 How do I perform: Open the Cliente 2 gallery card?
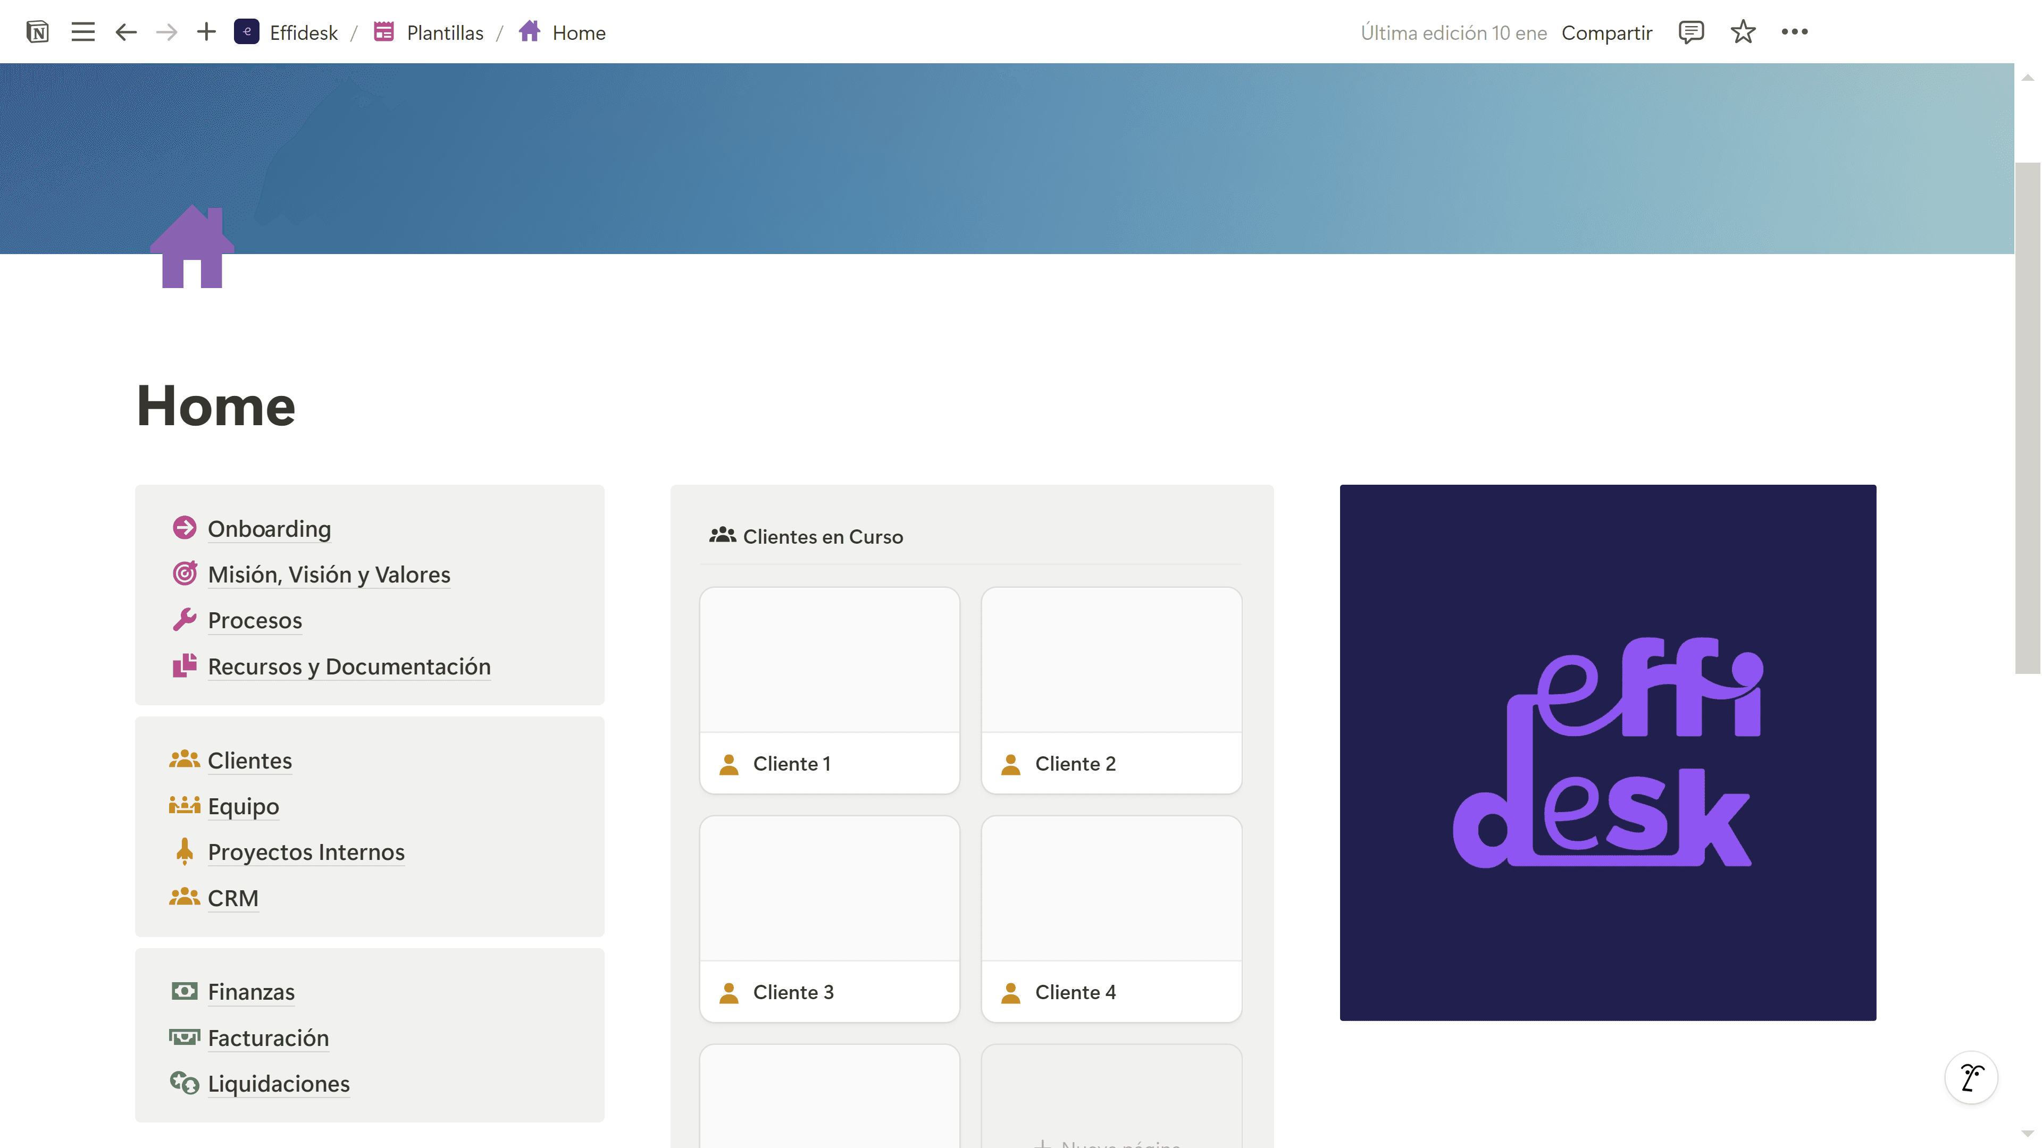tap(1110, 689)
